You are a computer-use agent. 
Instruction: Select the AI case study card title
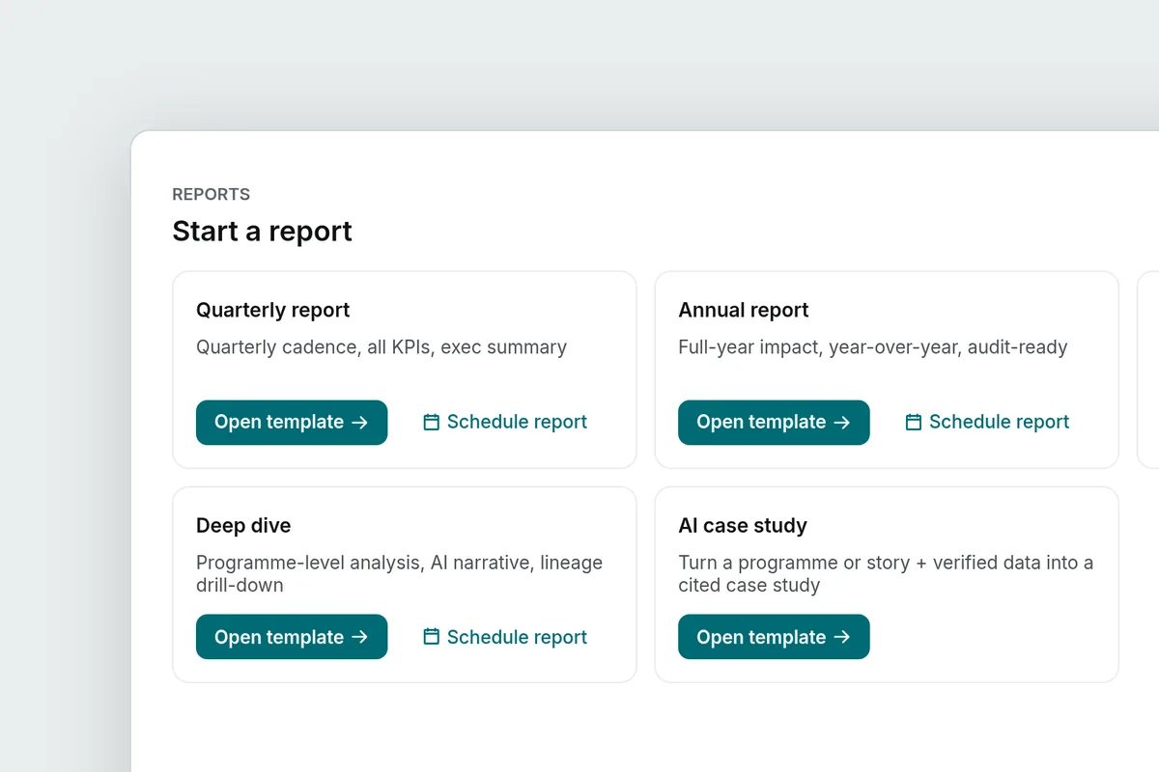click(743, 526)
